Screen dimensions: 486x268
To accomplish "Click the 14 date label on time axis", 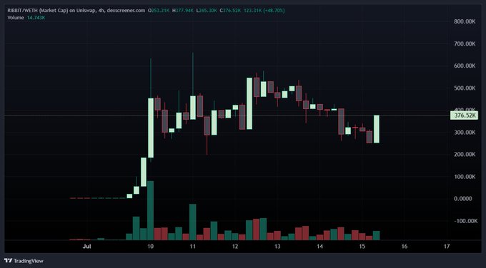I will click(319, 247).
